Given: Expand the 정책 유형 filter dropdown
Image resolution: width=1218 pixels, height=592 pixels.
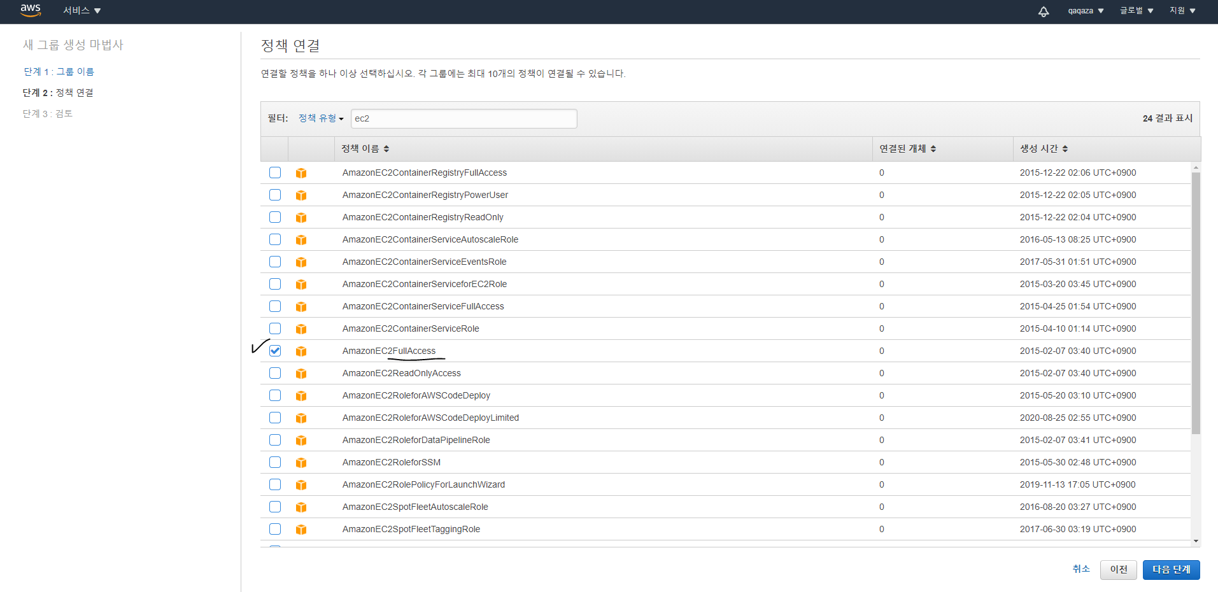Looking at the screenshot, I should (x=321, y=118).
